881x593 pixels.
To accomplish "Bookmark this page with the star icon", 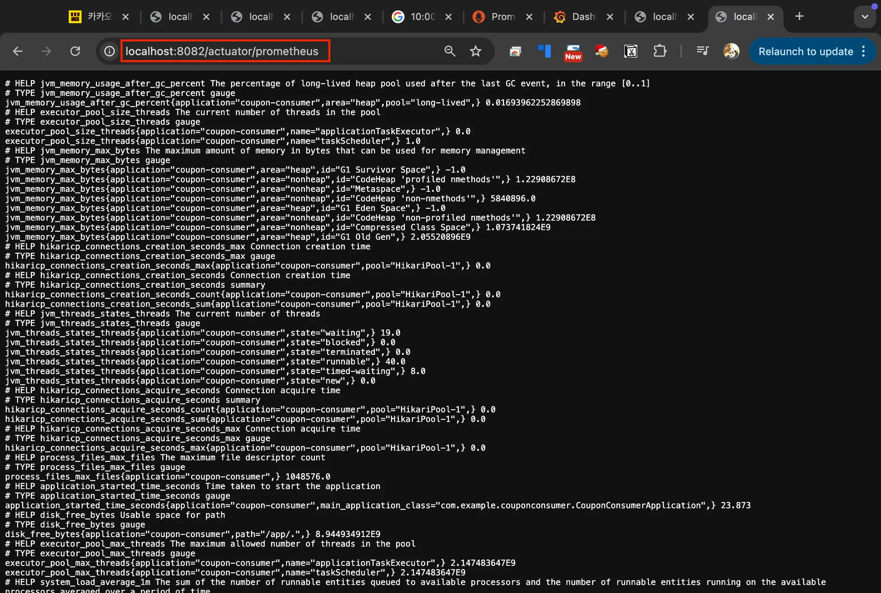I will (475, 51).
